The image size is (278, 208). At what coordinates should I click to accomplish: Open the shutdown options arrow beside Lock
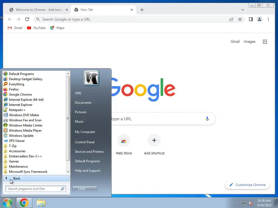[x=94, y=189]
